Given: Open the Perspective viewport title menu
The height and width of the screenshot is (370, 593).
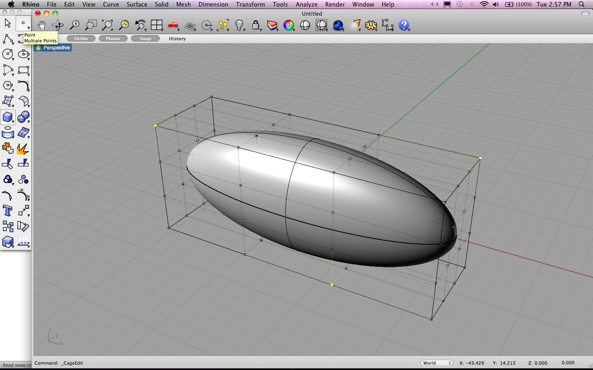Looking at the screenshot, I should point(53,48).
